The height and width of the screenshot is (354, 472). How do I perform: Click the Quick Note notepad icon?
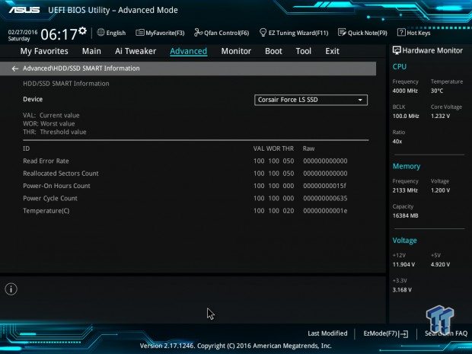coord(342,32)
